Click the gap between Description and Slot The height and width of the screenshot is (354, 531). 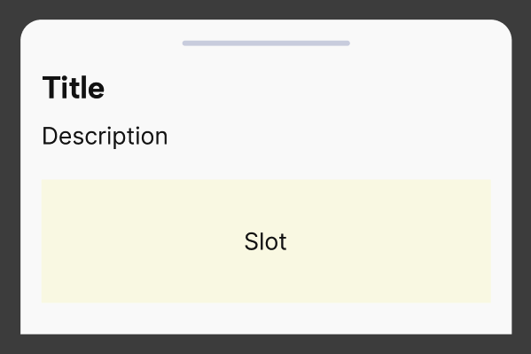click(x=266, y=164)
